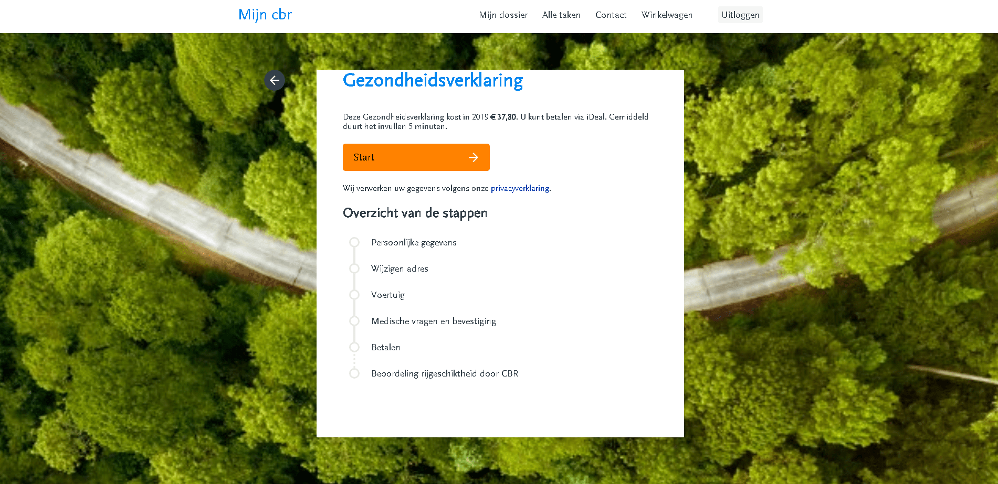Click the € 37,80 price text
998x484 pixels.
click(503, 117)
